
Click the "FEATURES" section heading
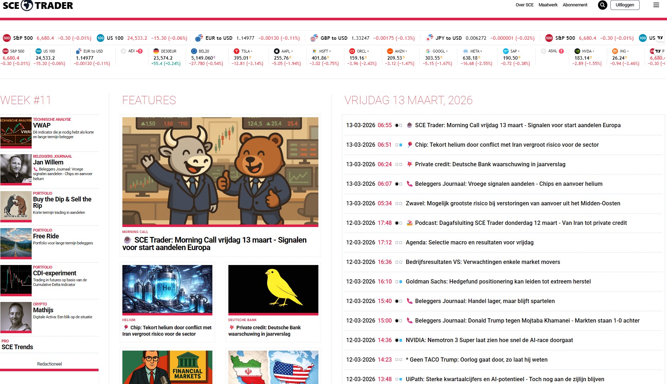pos(149,100)
